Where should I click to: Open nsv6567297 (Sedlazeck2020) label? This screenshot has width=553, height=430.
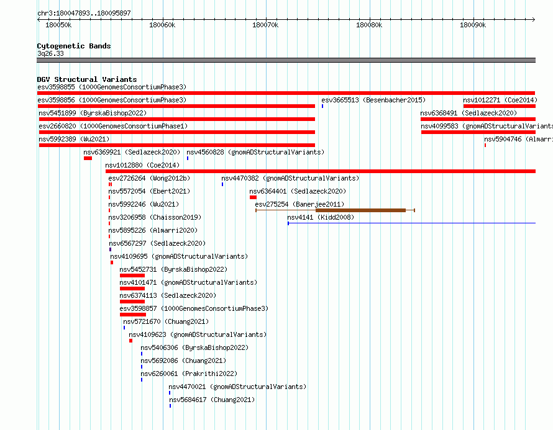click(157, 243)
